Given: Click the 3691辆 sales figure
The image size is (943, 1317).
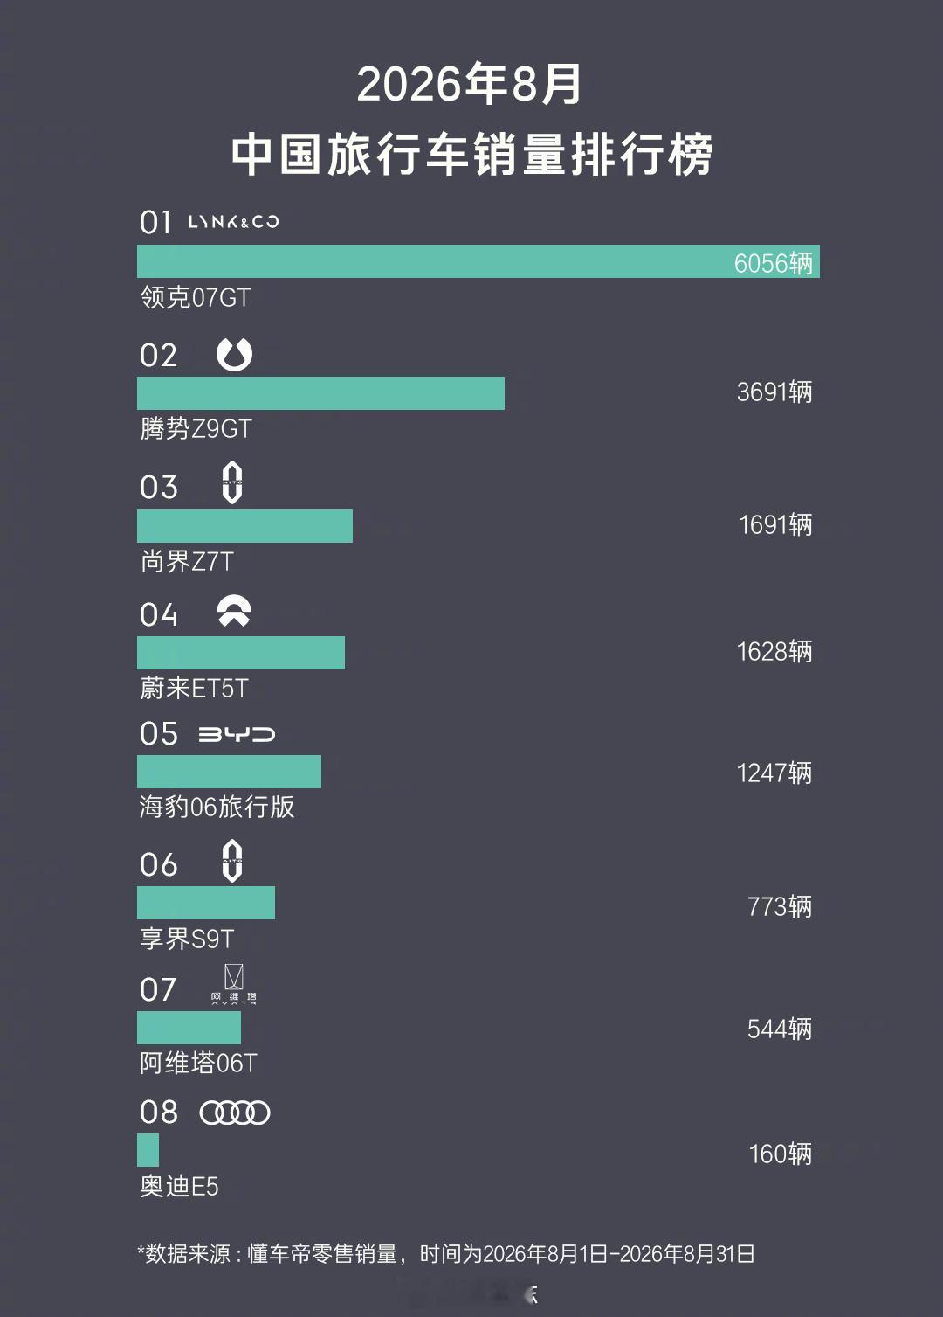Looking at the screenshot, I should click(x=774, y=392).
